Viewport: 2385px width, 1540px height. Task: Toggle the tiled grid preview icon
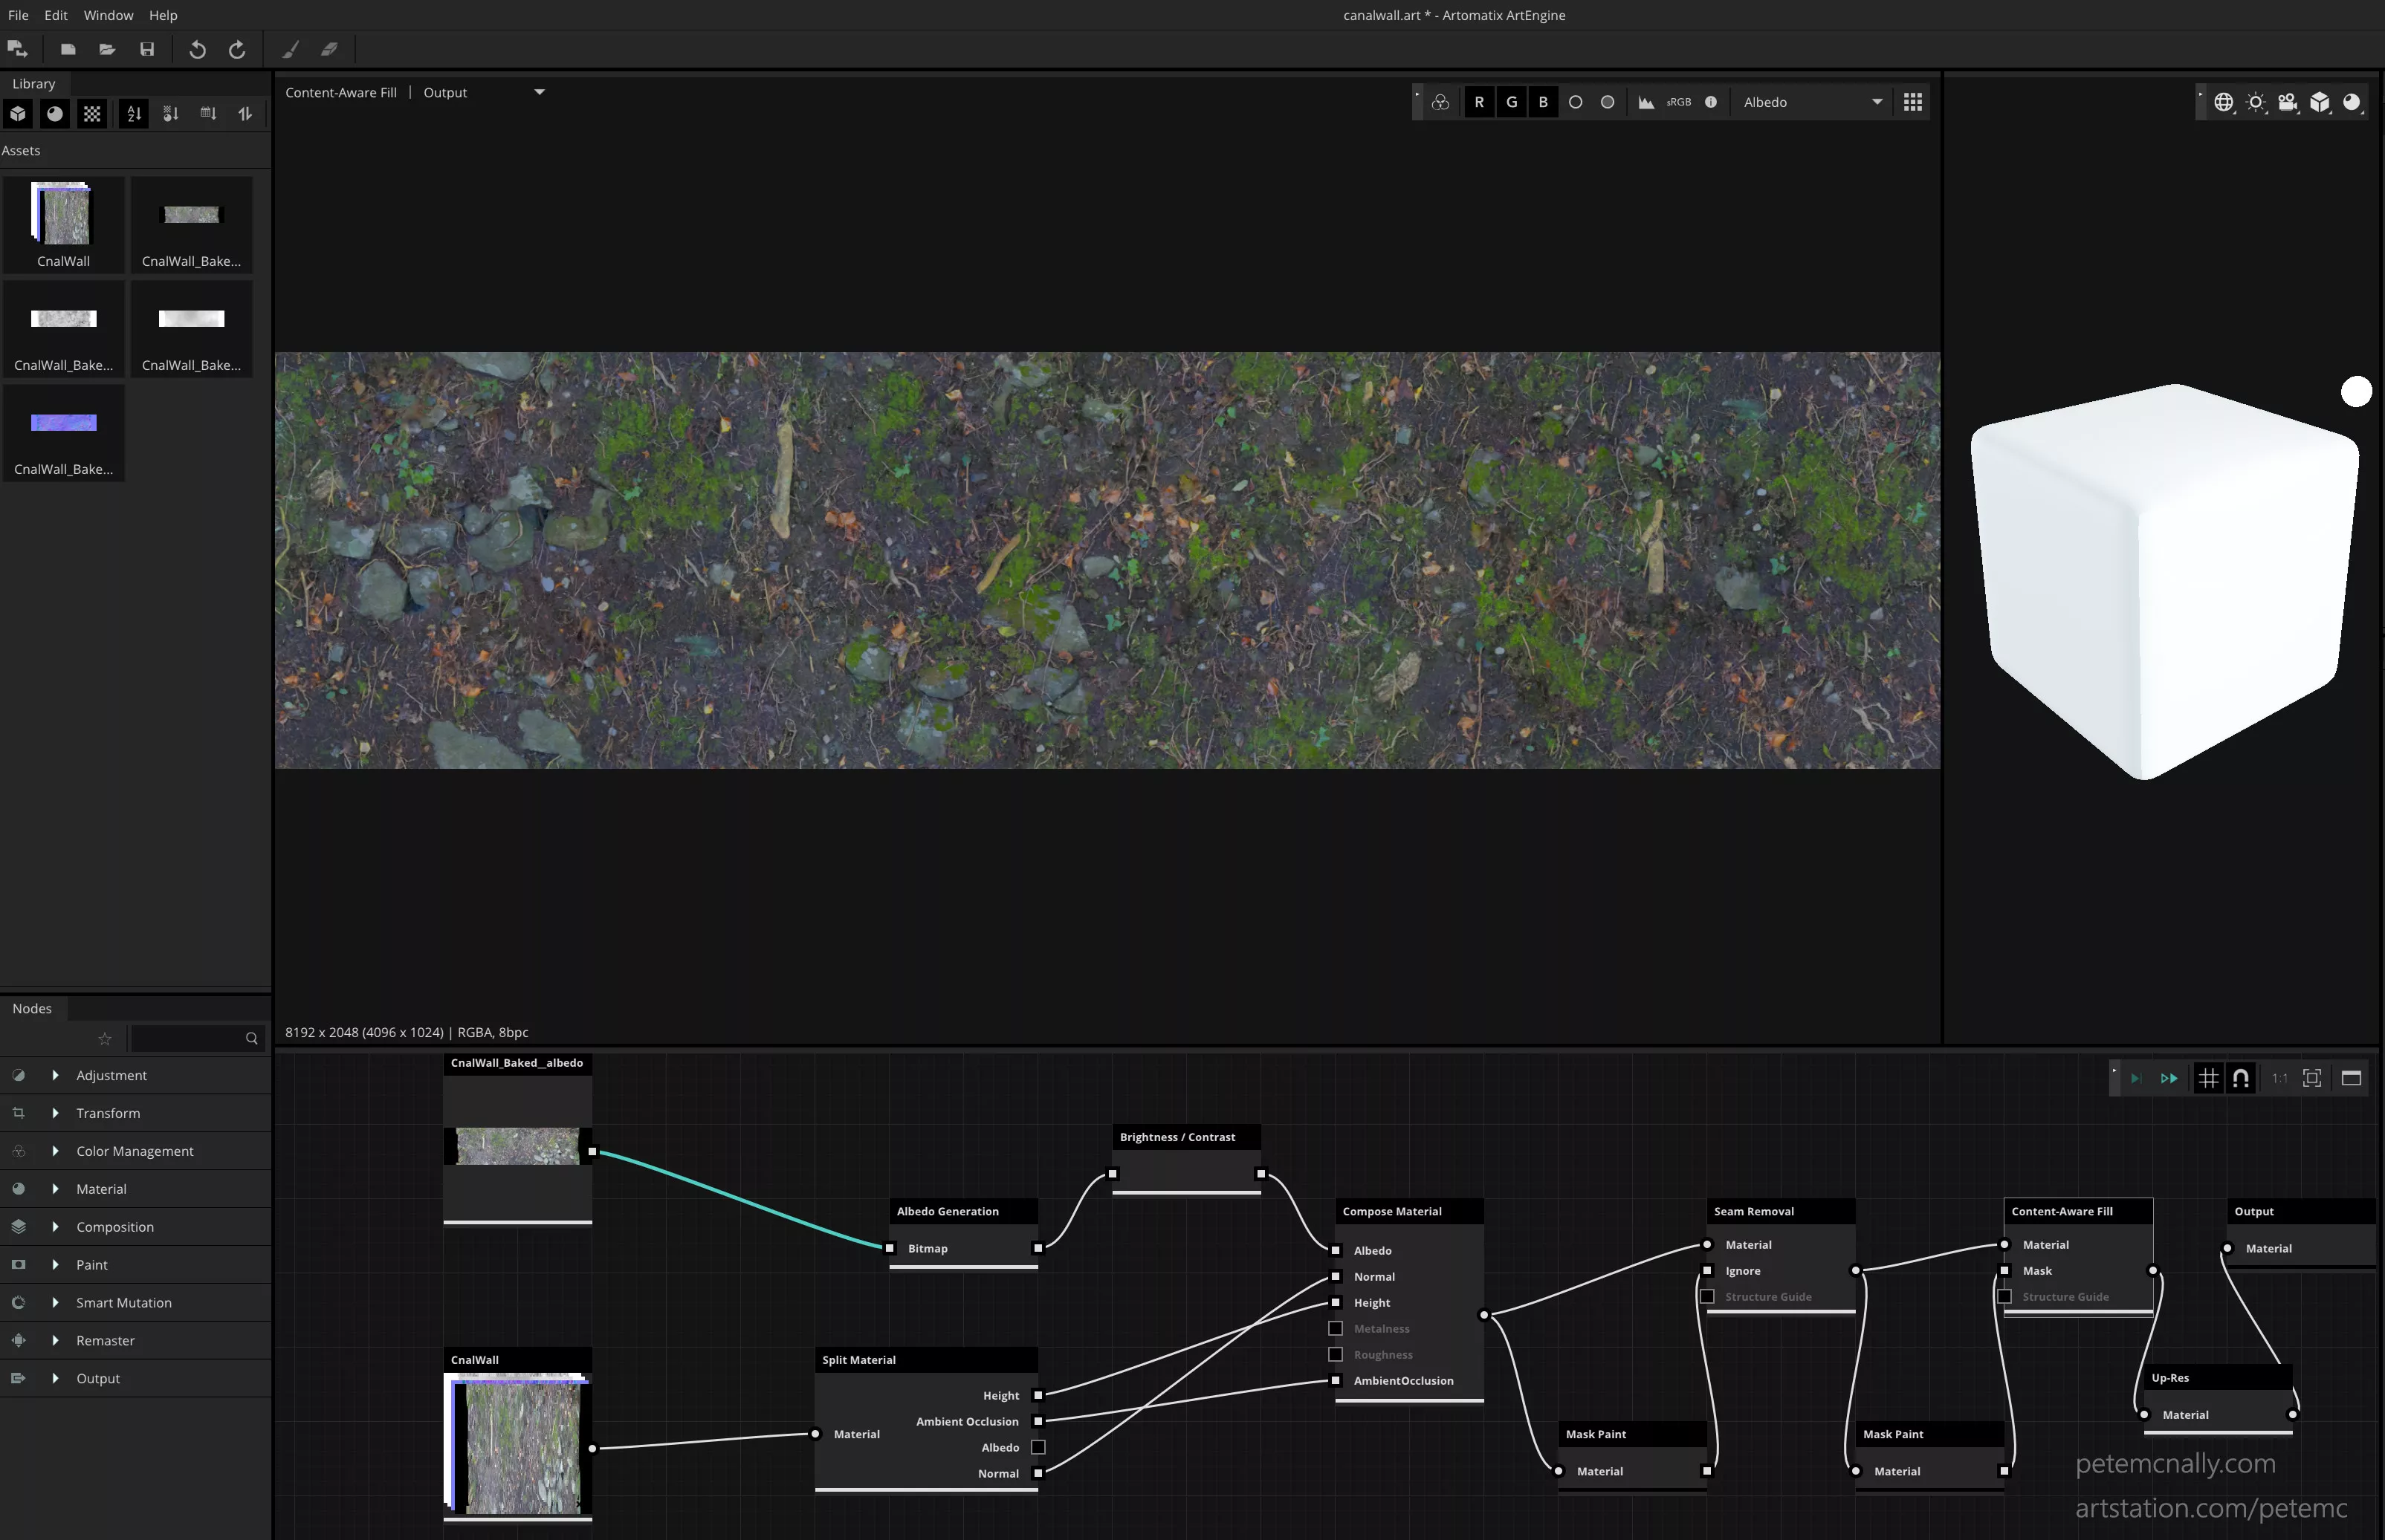pos(1913,102)
